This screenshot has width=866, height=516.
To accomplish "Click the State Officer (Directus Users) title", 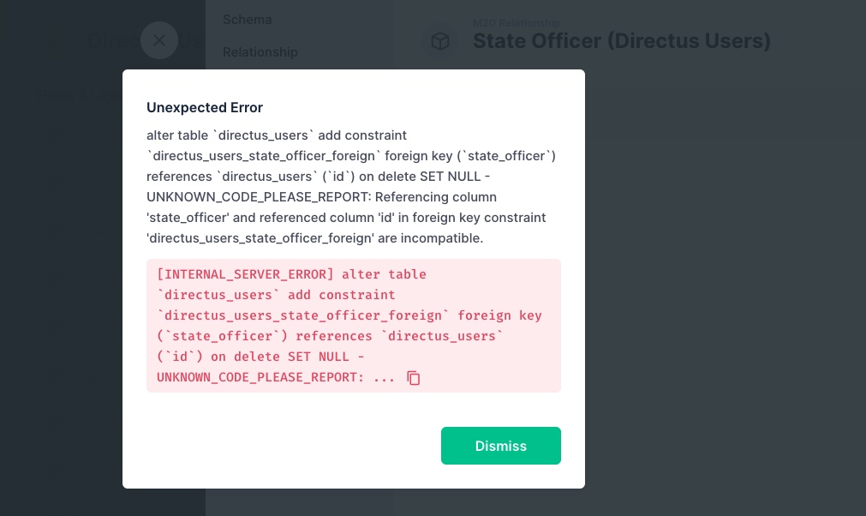I will (623, 41).
